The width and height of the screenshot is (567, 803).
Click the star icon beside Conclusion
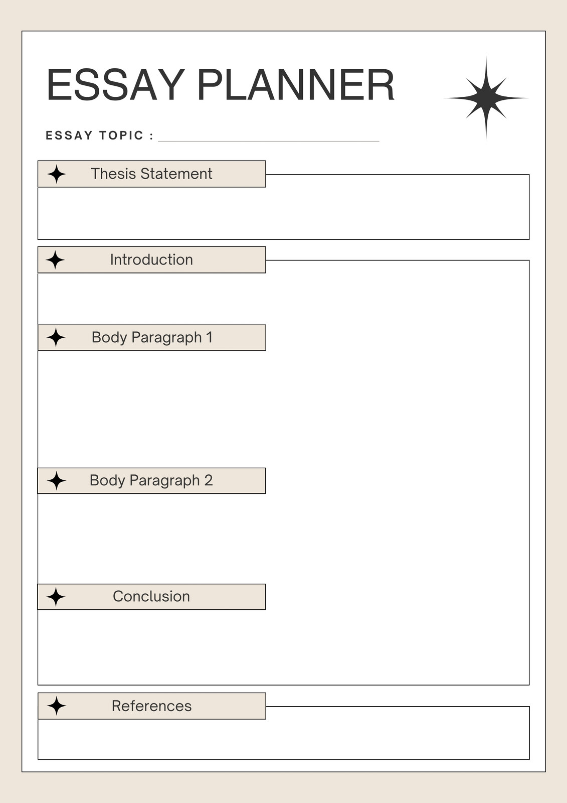click(56, 597)
